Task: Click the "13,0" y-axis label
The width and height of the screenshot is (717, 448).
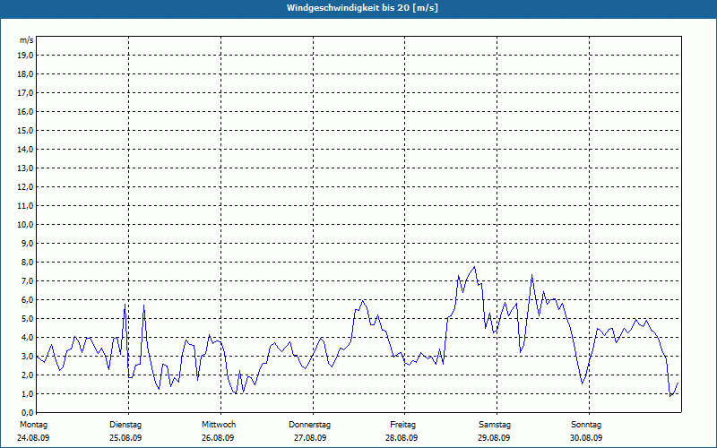Action: point(25,168)
